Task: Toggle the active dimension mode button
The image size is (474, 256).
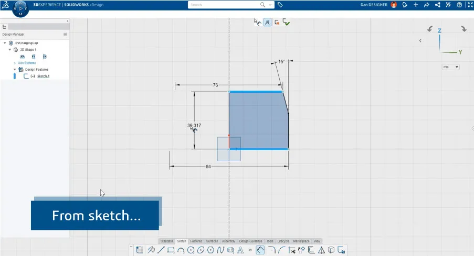Action: point(268,23)
